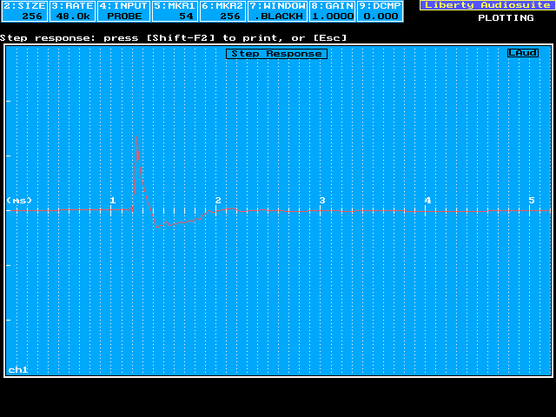Click the 5 ms time axis marker
Screen dimensions: 556x417
(x=532, y=201)
